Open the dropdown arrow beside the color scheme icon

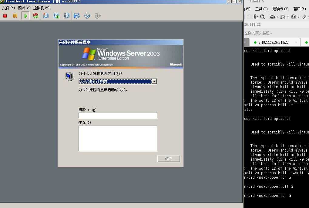[x=288, y=17]
